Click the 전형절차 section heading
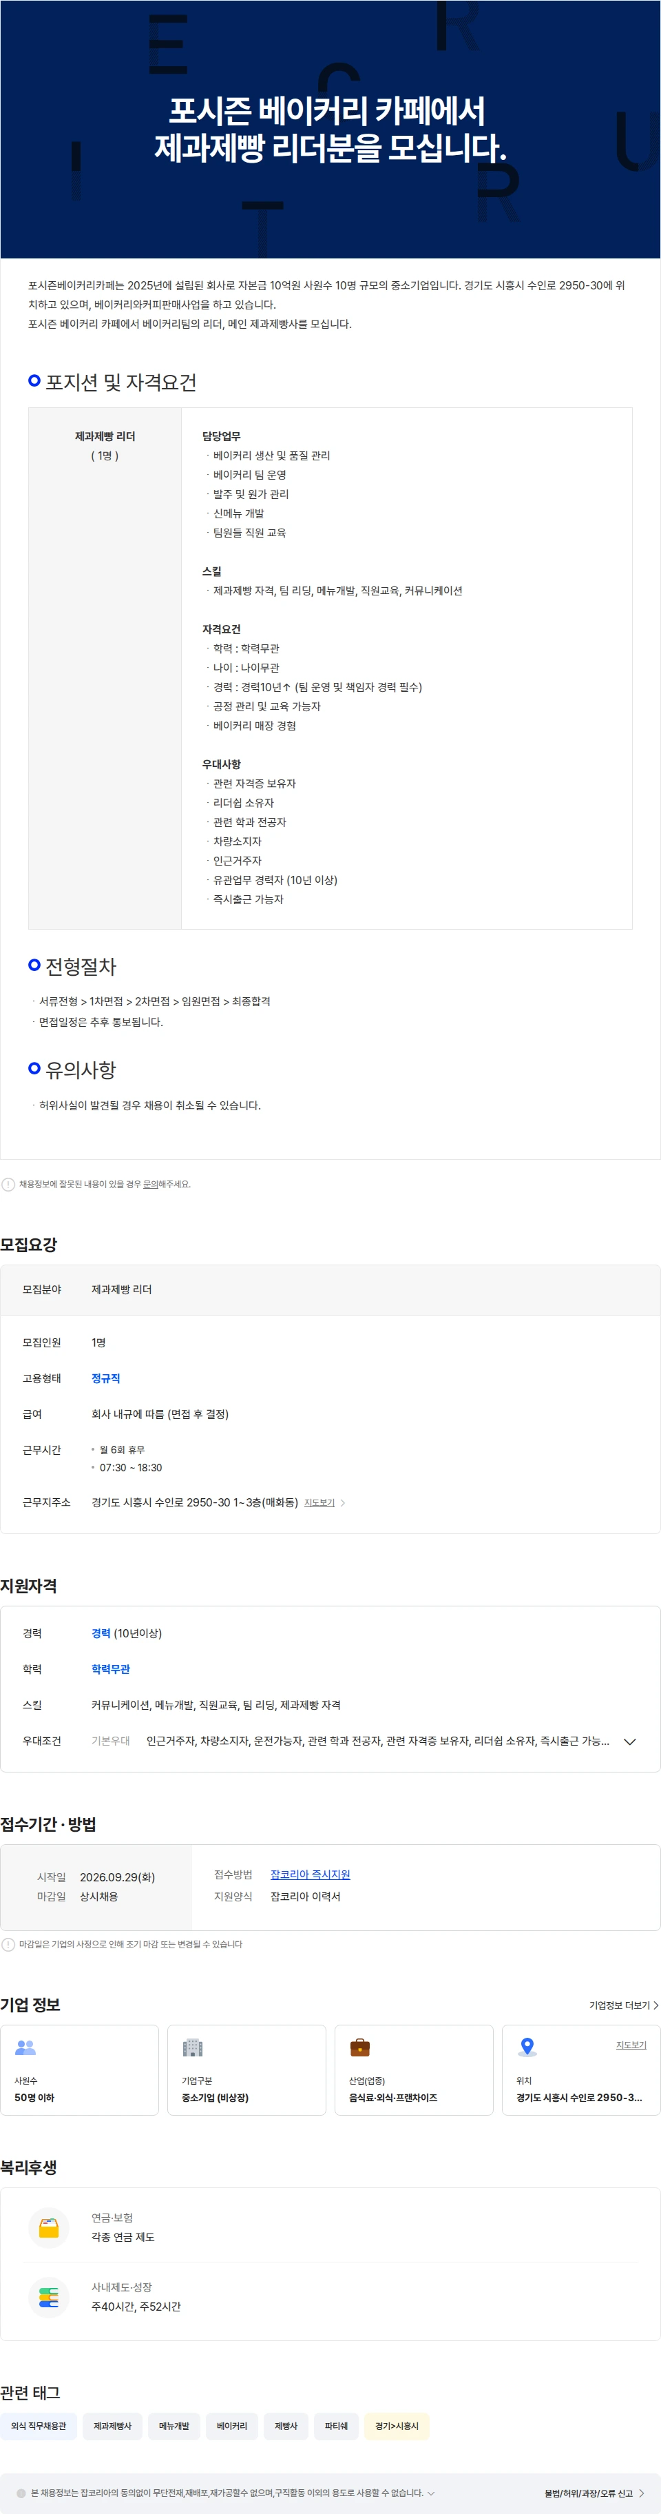This screenshot has width=661, height=2514. coord(81,966)
